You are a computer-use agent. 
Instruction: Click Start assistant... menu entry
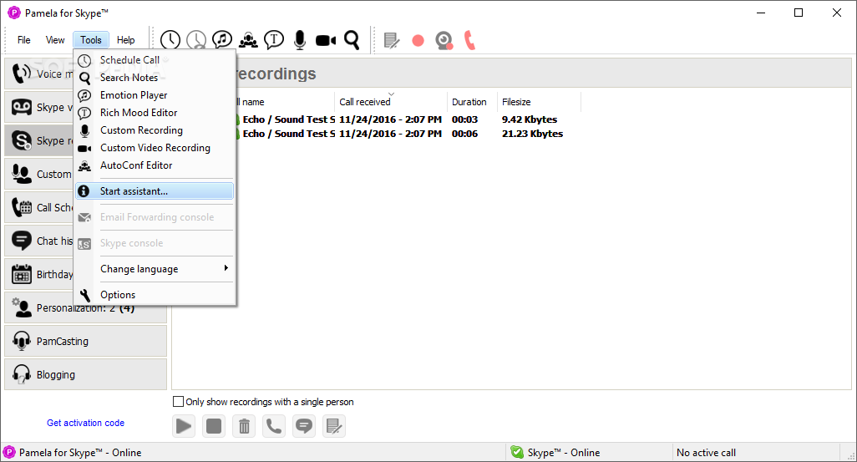pos(155,190)
